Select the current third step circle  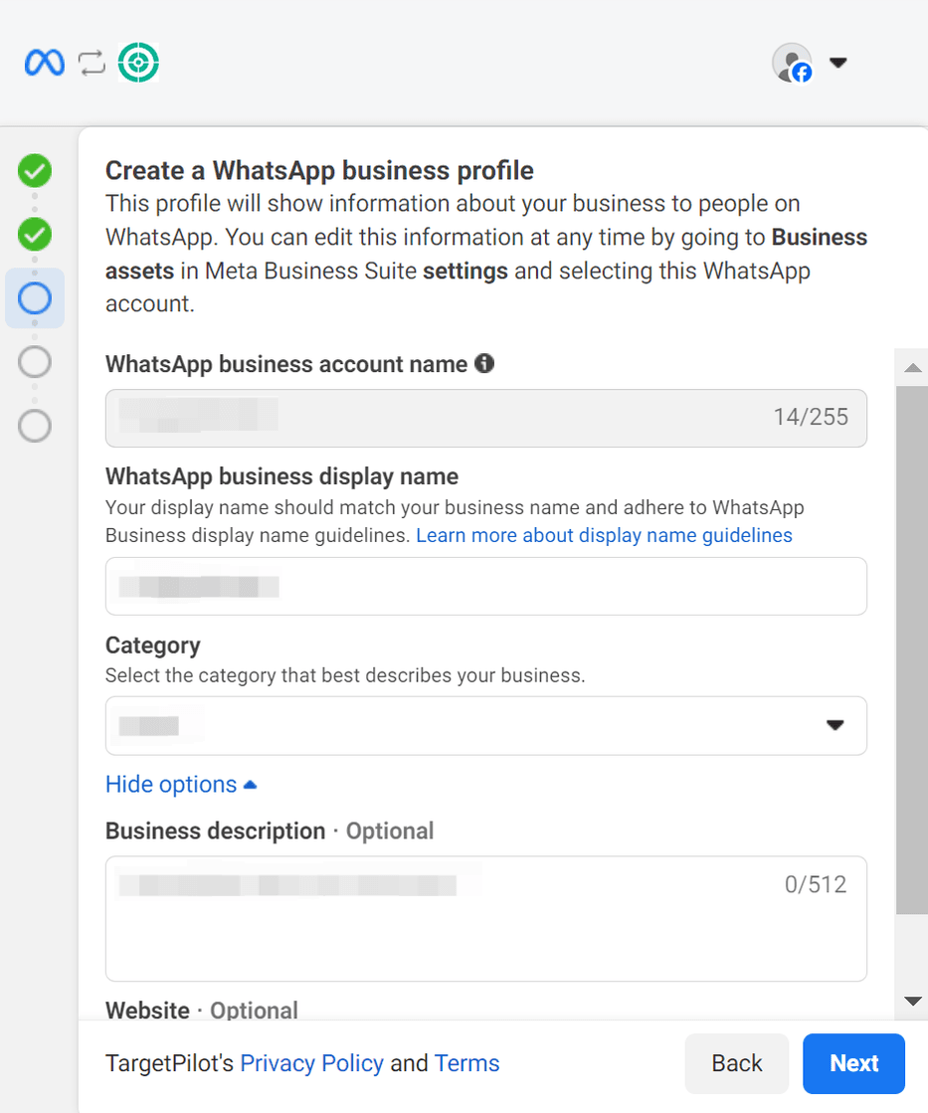pyautogui.click(x=35, y=298)
